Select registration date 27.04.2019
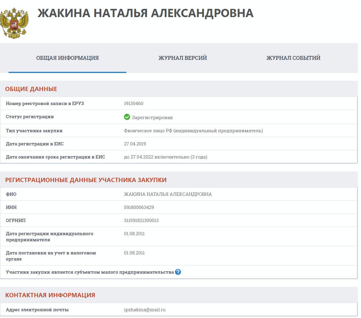 [x=135, y=144]
